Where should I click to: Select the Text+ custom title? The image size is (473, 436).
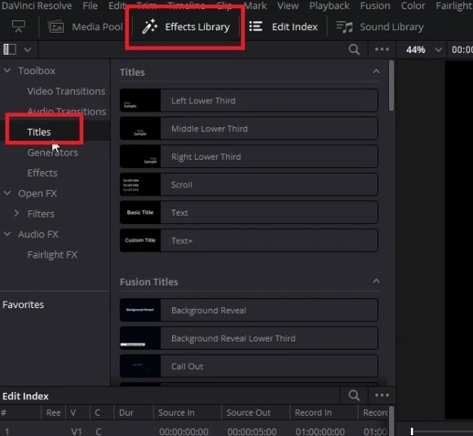tap(249, 240)
